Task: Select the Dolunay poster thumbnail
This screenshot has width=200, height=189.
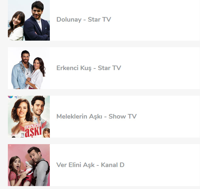Action: [29, 20]
